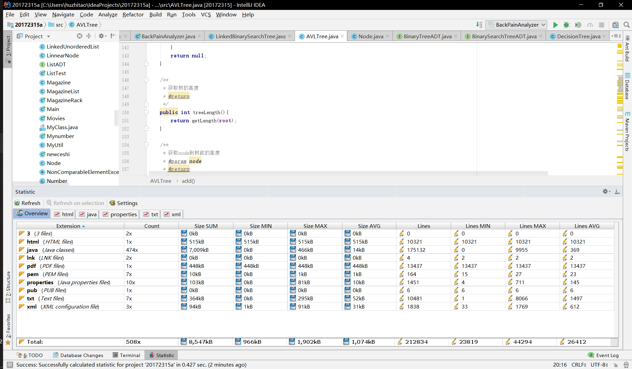
Task: Close the LinkedBinarySearchTree.java tab
Action: (x=290, y=36)
